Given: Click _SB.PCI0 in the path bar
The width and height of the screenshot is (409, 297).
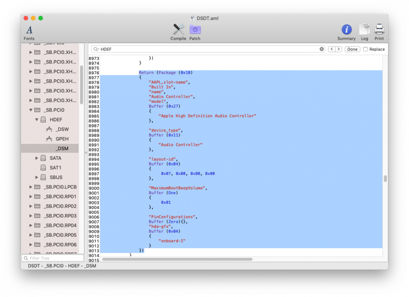Looking at the screenshot, I should (x=54, y=266).
